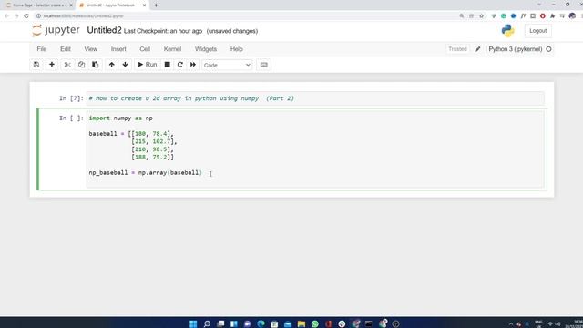This screenshot has height=328, width=583.
Task: Click the Trusted notebook indicator
Action: [457, 49]
